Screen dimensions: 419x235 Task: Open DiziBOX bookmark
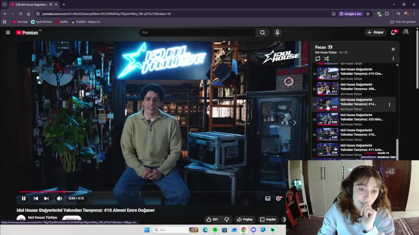86,22
